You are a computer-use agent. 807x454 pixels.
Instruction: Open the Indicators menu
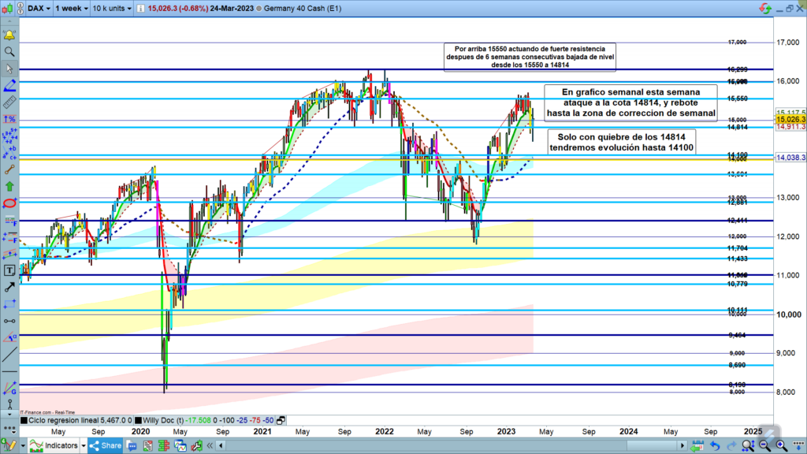pyautogui.click(x=54, y=446)
